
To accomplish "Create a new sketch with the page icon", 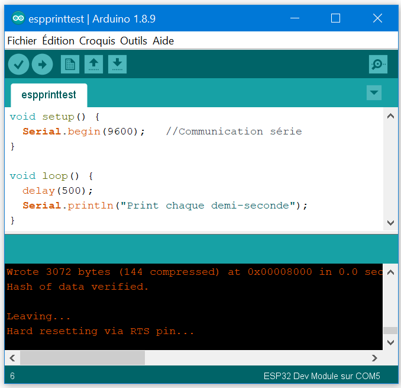I will [70, 65].
